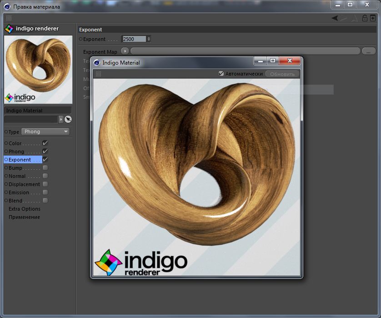Image resolution: width=381 pixels, height=318 pixels.
Task: Open the Type dropdown showing Phong
Action: coord(45,131)
